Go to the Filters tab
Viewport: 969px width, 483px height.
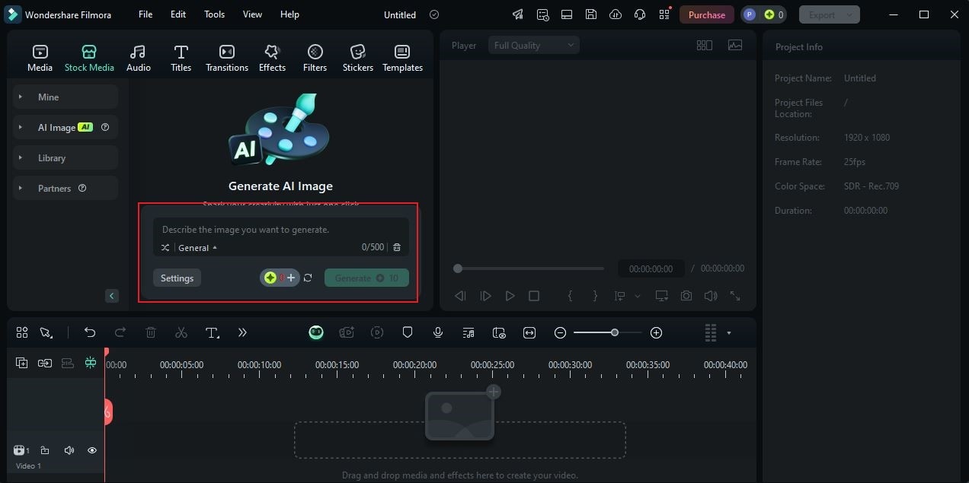coord(315,59)
